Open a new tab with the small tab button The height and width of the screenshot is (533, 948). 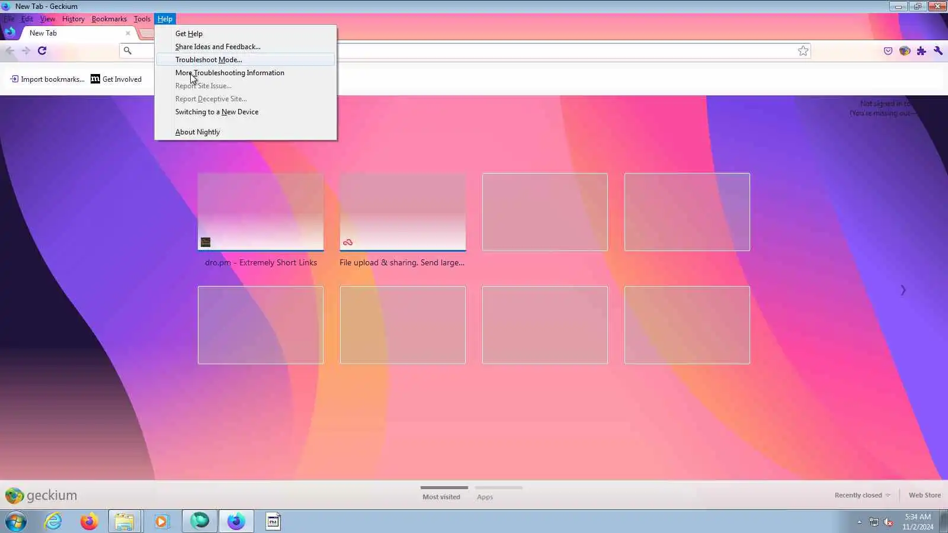(146, 33)
